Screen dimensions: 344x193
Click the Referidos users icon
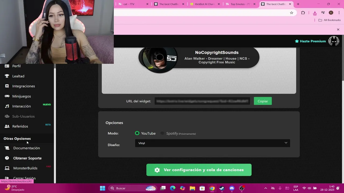click(x=7, y=126)
